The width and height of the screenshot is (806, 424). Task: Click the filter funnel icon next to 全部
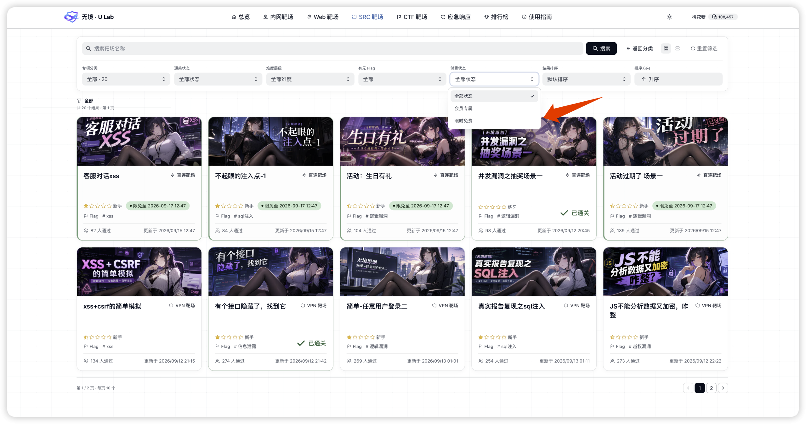(79, 101)
